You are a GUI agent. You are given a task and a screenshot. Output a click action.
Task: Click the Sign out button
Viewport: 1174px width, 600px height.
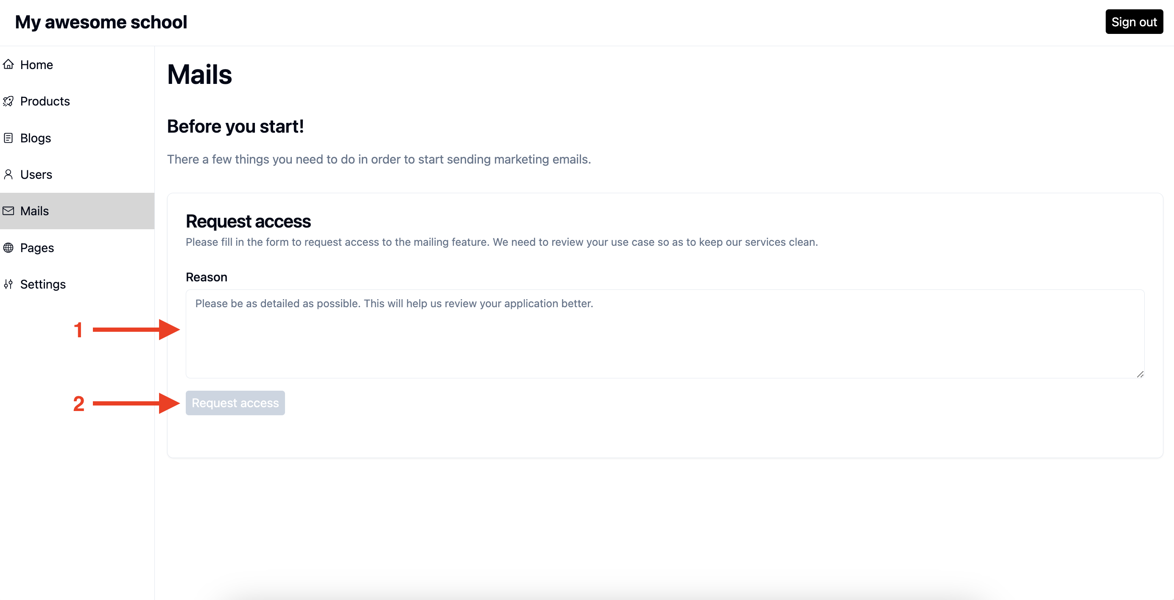click(1134, 21)
